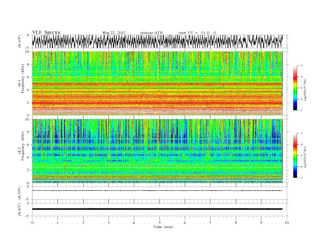
Task: Click the "ch.1(V)" waveform axis label
Action: (x=20, y=41)
